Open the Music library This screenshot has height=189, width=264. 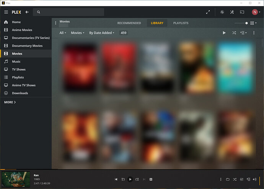(x=26, y=61)
